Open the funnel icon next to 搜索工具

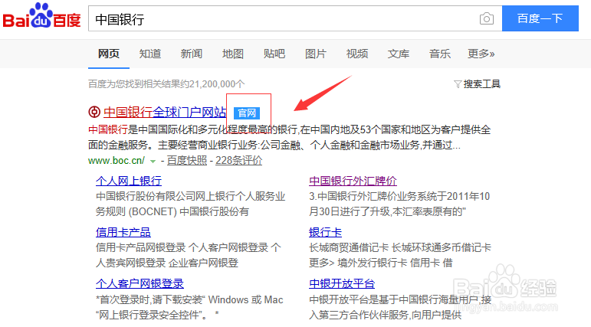point(458,84)
